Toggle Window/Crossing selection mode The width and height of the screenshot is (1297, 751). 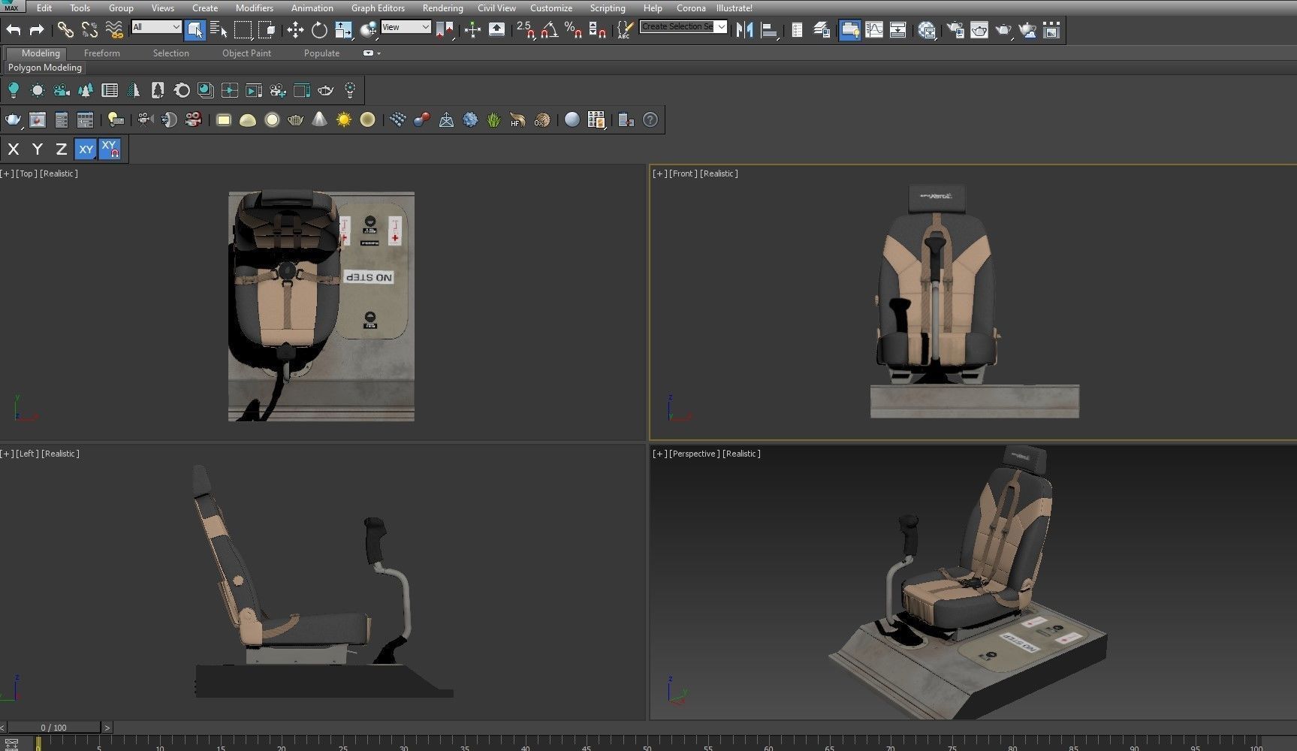click(267, 30)
